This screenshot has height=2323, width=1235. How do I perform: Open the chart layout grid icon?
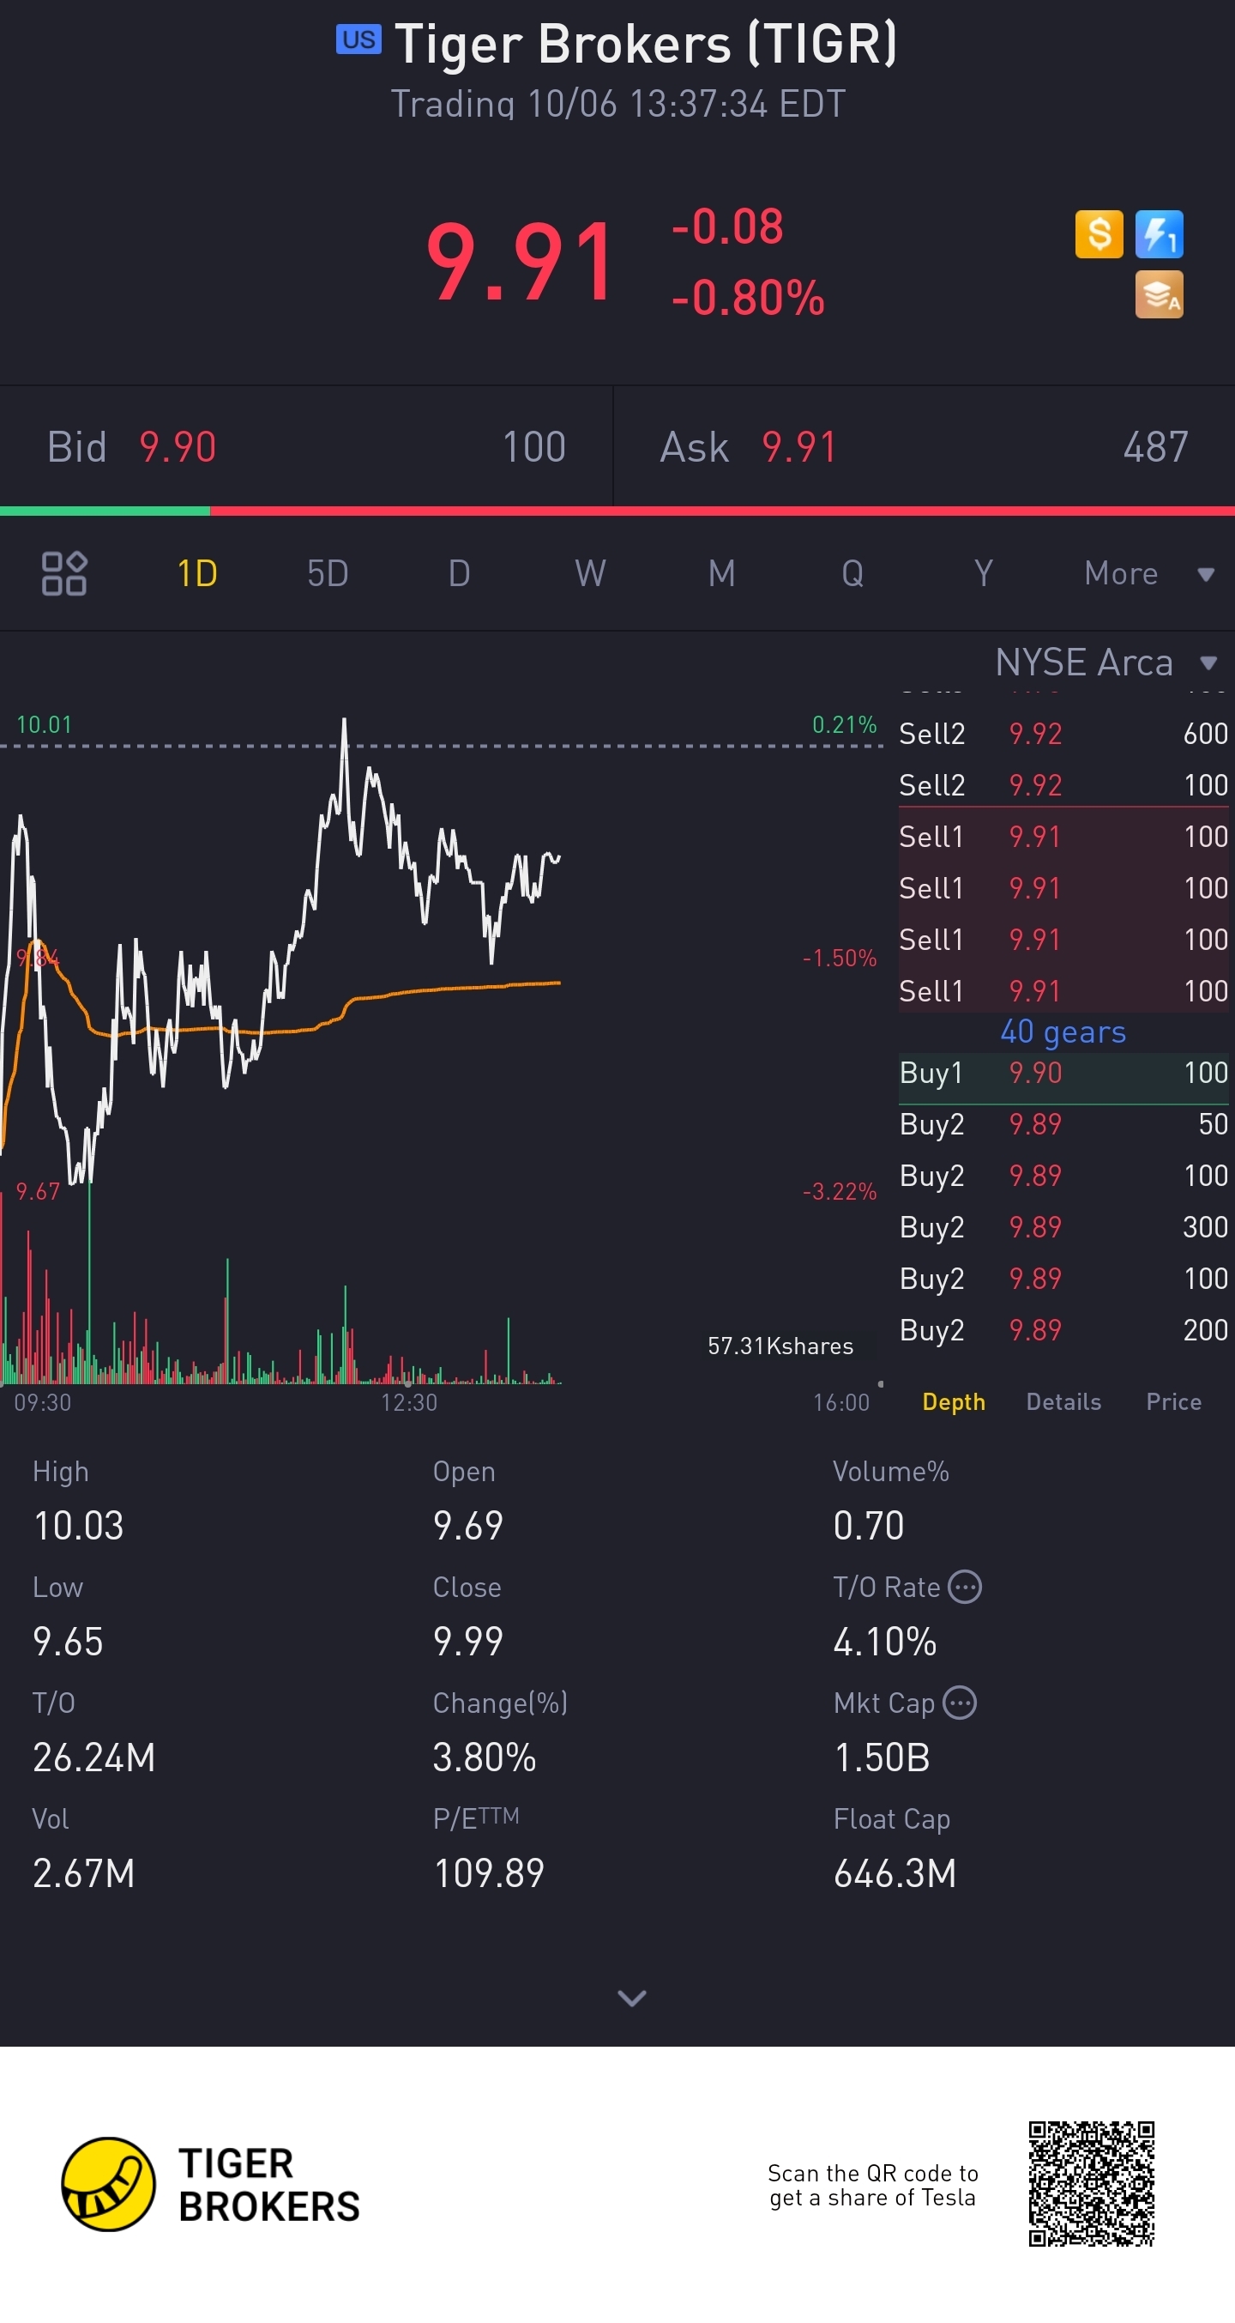pos(64,573)
